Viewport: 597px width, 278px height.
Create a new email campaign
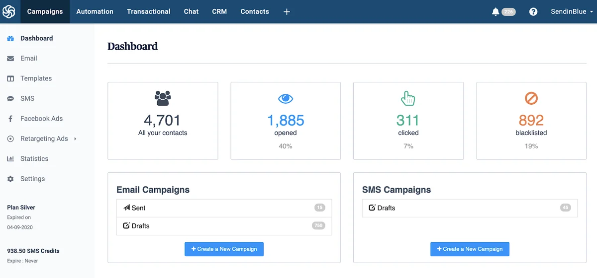[224, 249]
